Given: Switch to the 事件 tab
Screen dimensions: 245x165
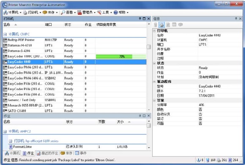Looking at the screenshot, I should pos(81,153).
